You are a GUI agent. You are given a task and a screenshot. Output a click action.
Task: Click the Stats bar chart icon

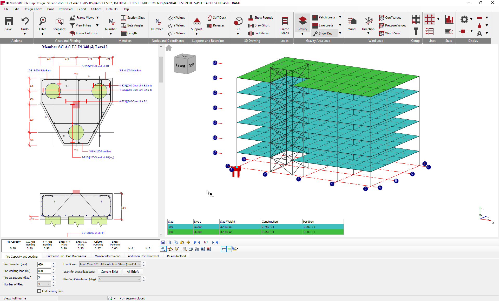(449, 20)
